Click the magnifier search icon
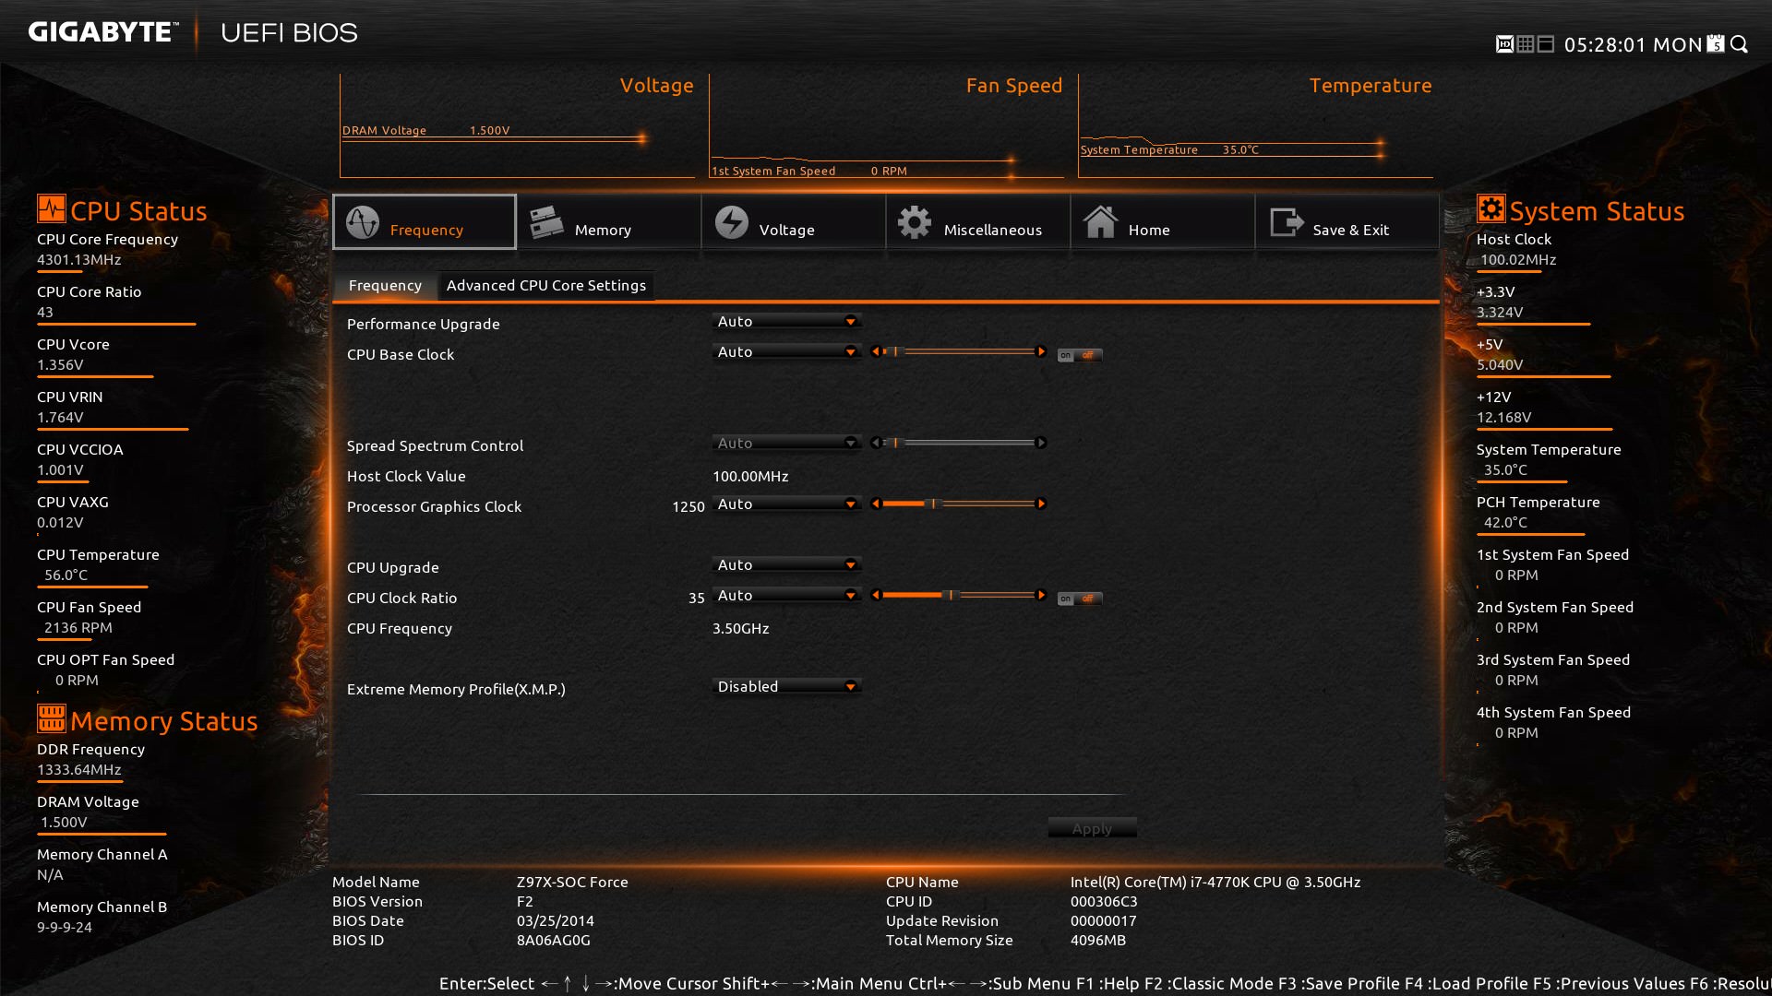The width and height of the screenshot is (1772, 996). (1740, 44)
